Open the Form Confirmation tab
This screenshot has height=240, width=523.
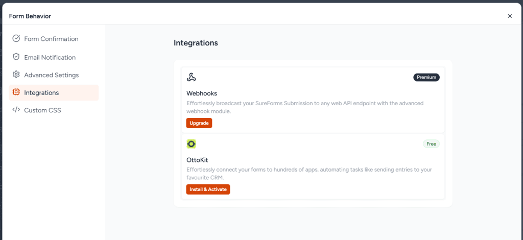pyautogui.click(x=51, y=39)
